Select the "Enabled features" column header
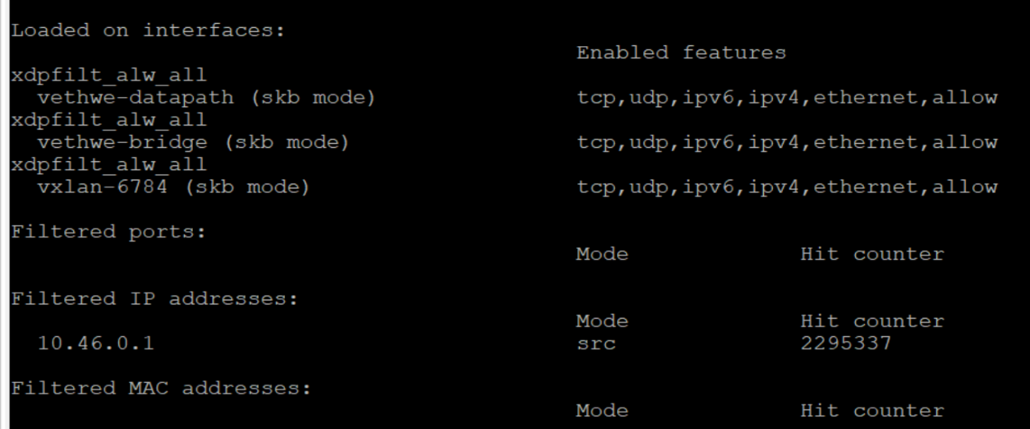The width and height of the screenshot is (1030, 429). [x=681, y=53]
